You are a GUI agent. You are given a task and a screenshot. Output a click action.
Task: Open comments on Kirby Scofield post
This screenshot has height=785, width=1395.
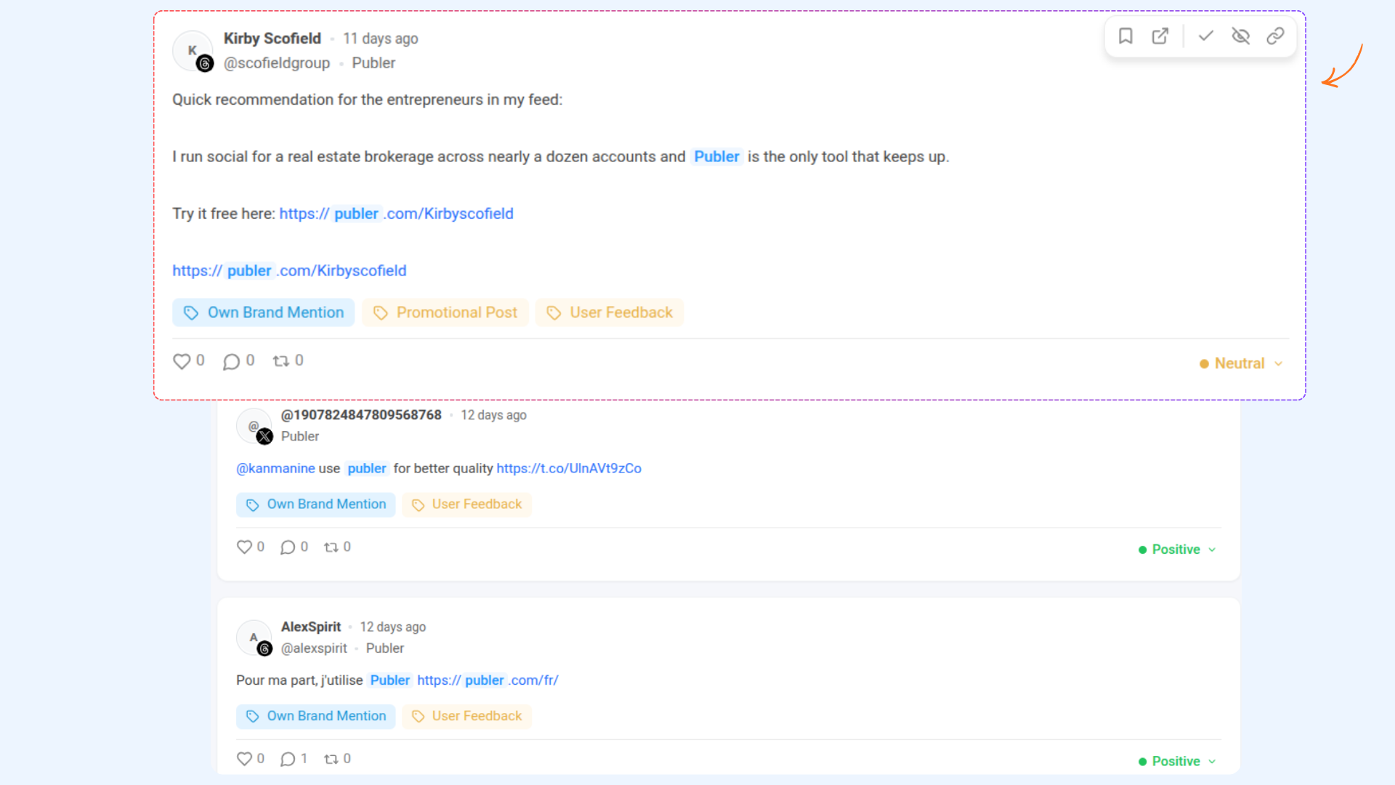click(x=231, y=361)
